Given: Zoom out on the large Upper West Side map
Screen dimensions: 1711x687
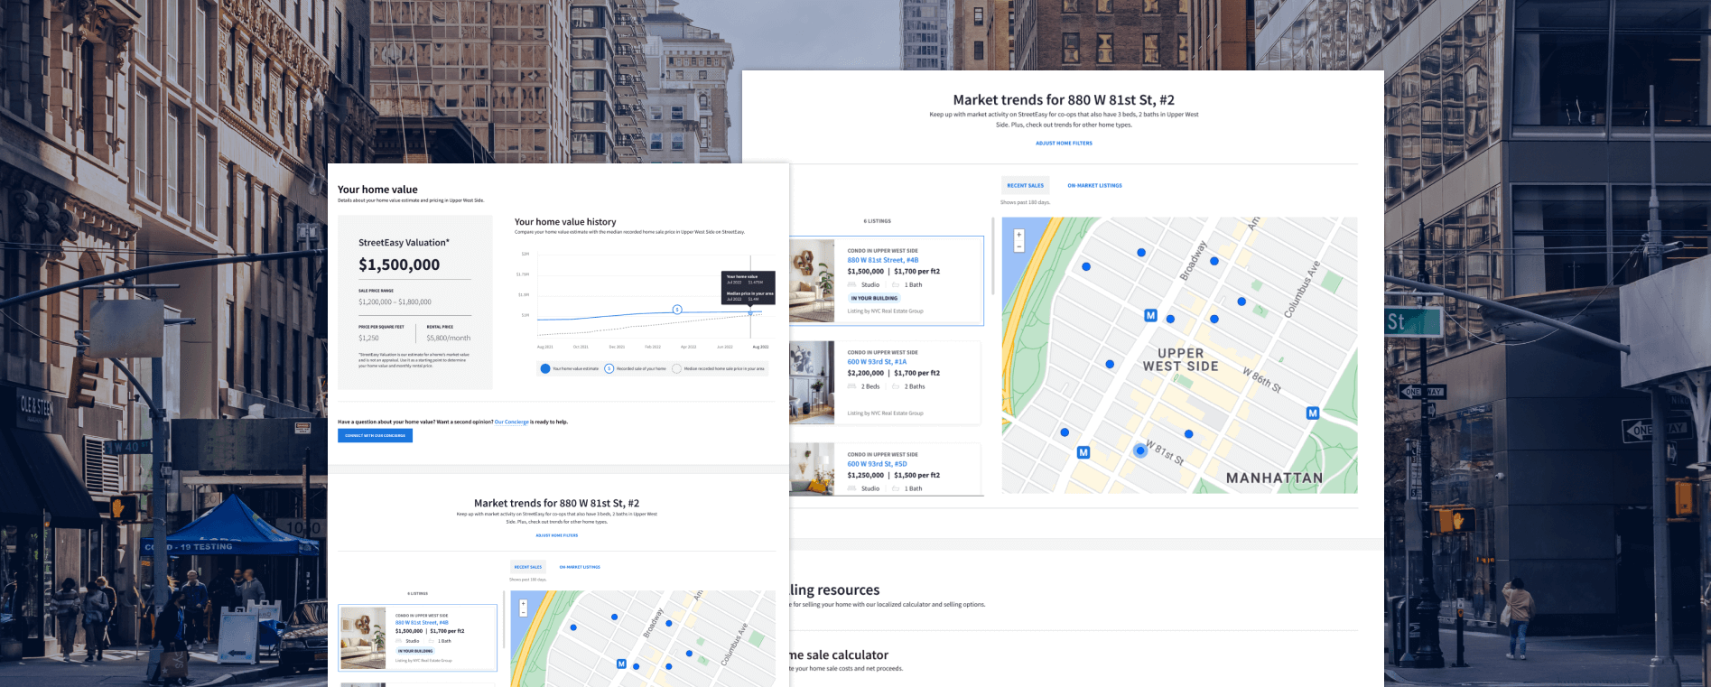Looking at the screenshot, I should tap(1019, 246).
